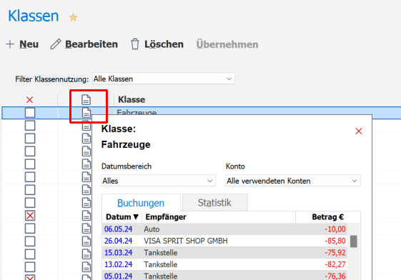Tick the fifth checkbox in the class list

[30, 164]
